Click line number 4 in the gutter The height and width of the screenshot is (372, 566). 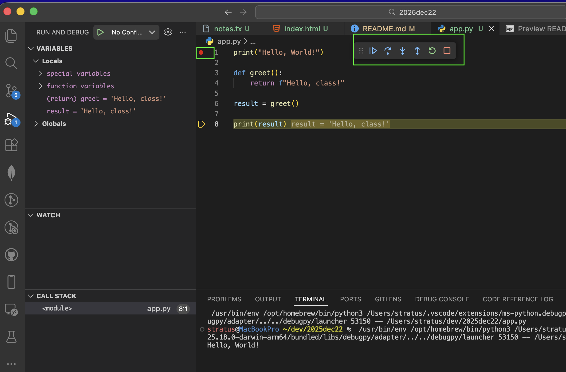(216, 83)
